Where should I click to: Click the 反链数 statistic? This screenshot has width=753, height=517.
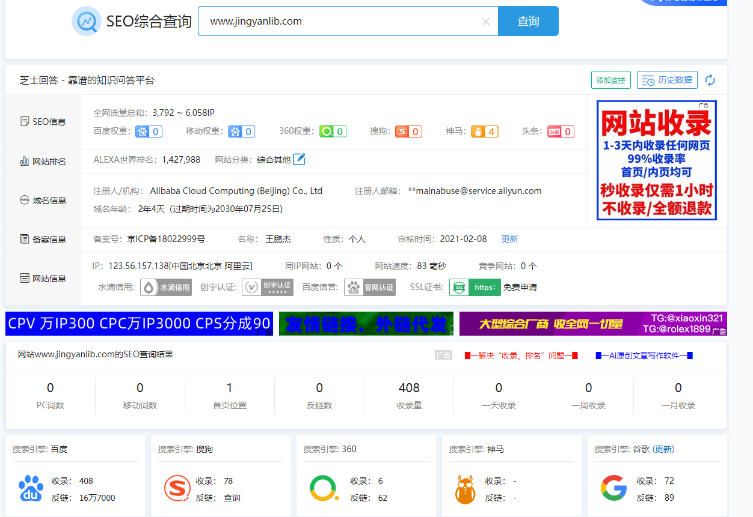[319, 396]
